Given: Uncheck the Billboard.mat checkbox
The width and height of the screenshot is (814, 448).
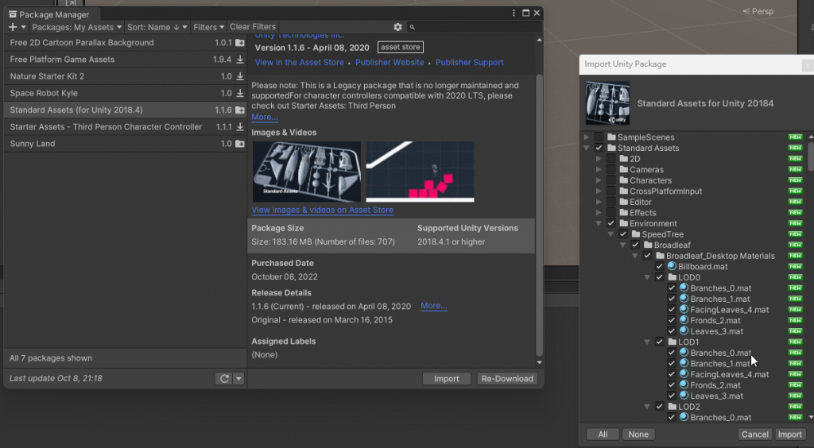Looking at the screenshot, I should coord(659,267).
